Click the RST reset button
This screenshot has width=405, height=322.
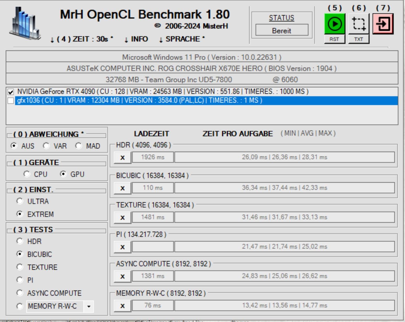pos(334,39)
